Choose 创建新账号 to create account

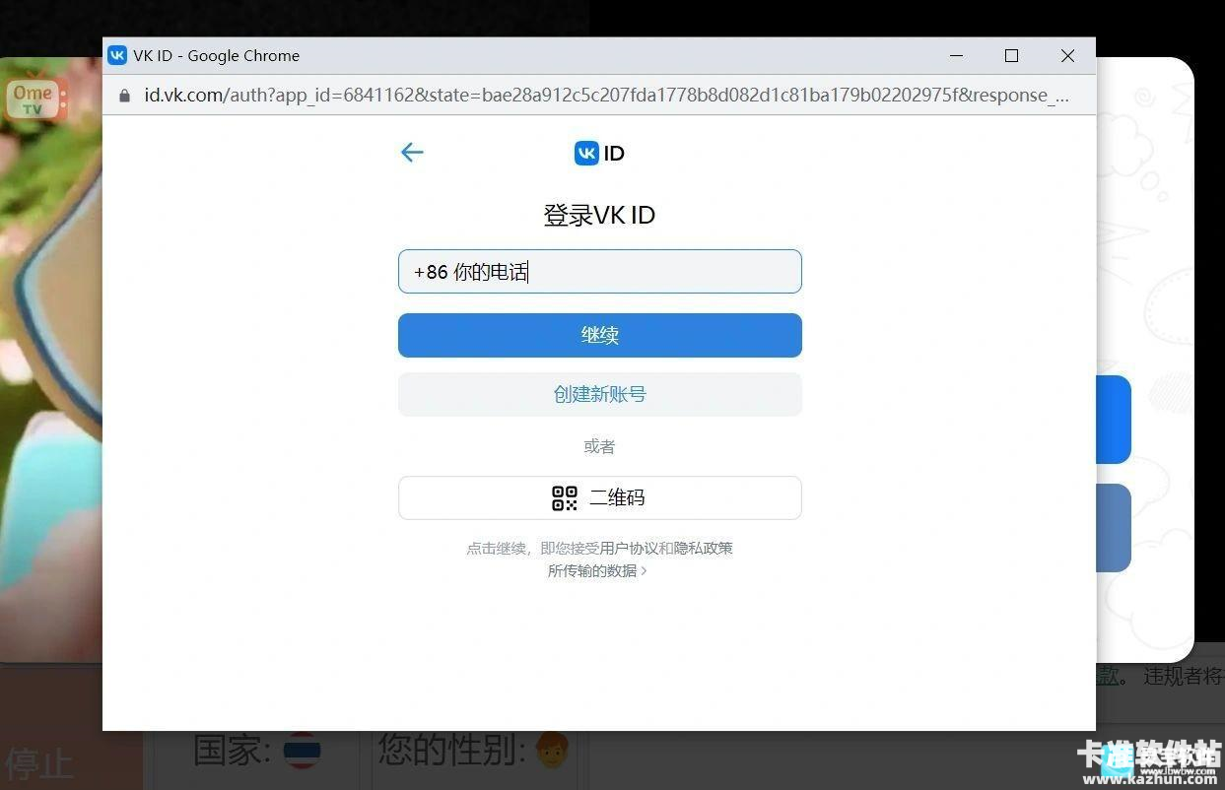tap(599, 394)
